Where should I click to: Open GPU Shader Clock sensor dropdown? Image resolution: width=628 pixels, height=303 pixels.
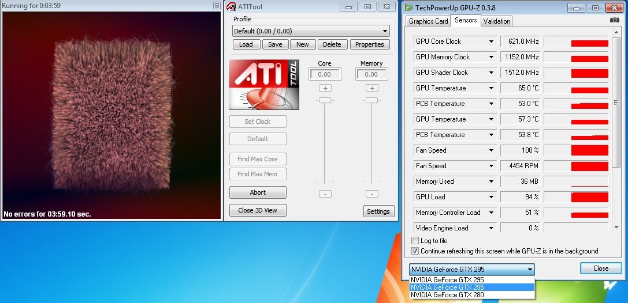click(491, 73)
